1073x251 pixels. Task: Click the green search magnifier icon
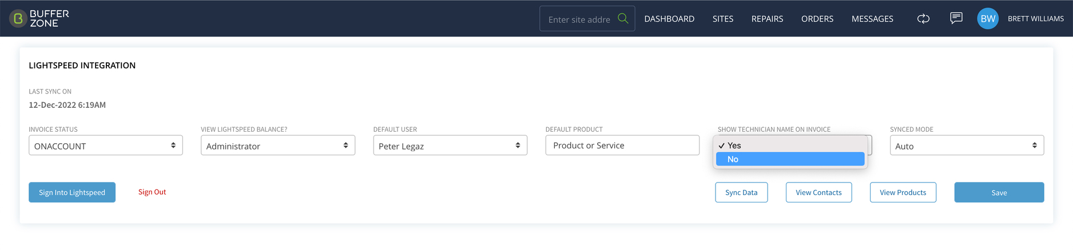pos(623,18)
